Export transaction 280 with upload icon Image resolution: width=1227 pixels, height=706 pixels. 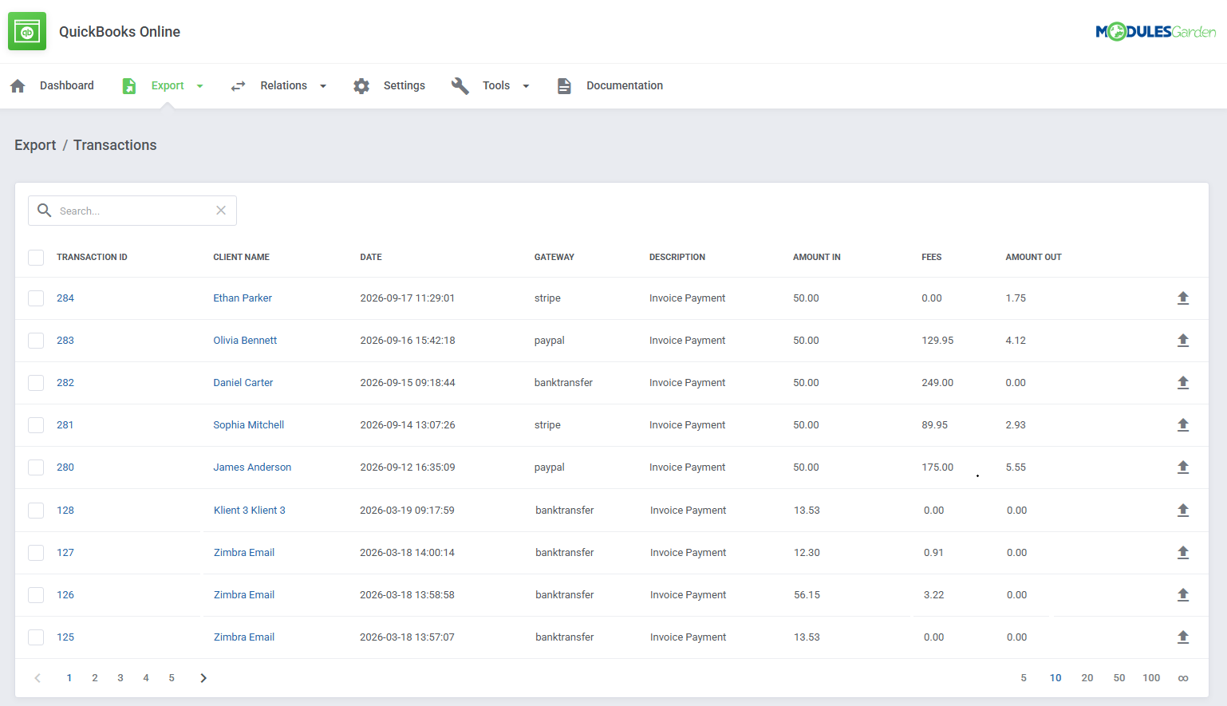[1183, 467]
